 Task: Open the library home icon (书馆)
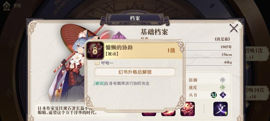[7, 6]
